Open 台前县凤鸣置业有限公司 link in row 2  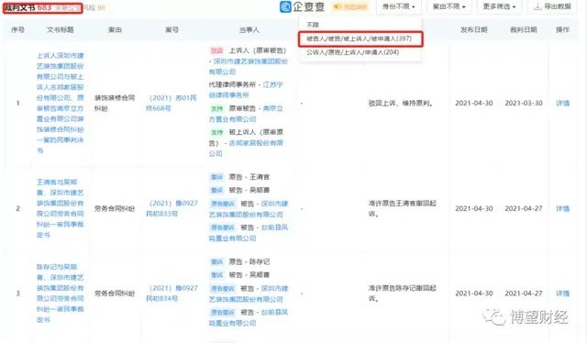pyautogui.click(x=249, y=233)
